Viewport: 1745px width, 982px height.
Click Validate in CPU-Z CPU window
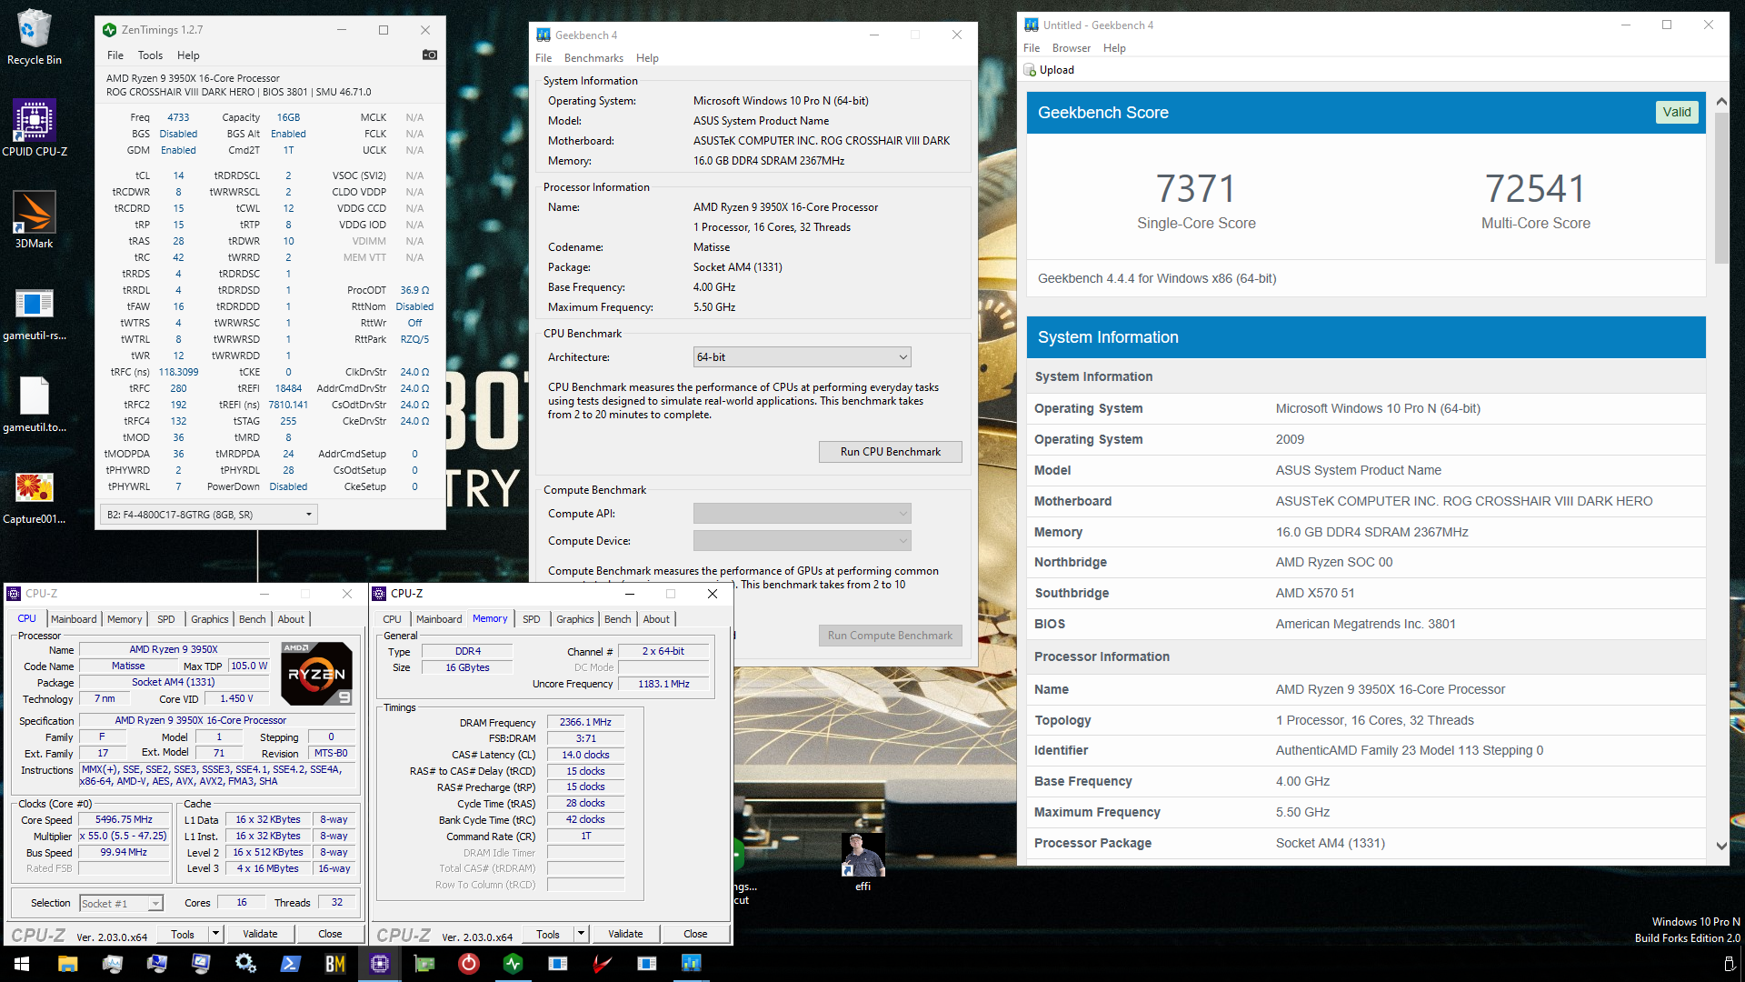260,934
